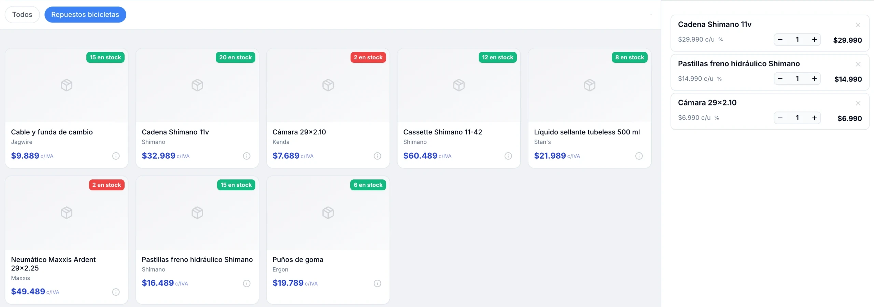Click quantity field for Cadena Shimano 11v
Screen dimensions: 874x307
(x=797, y=40)
